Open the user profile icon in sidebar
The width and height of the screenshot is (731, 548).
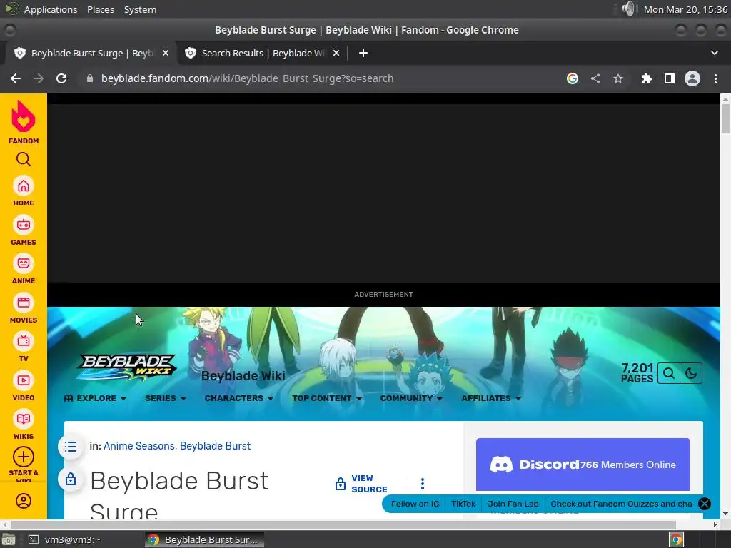tap(24, 501)
